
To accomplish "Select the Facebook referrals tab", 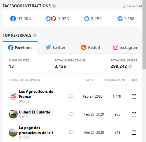I will click(x=20, y=48).
